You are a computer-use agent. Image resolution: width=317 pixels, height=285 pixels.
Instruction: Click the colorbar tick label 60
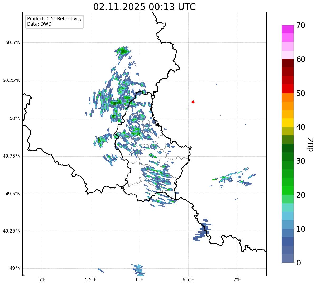tap(301, 59)
